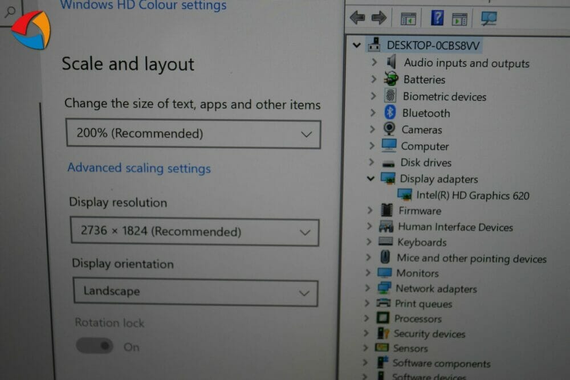Click the Display adapters icon

388,178
